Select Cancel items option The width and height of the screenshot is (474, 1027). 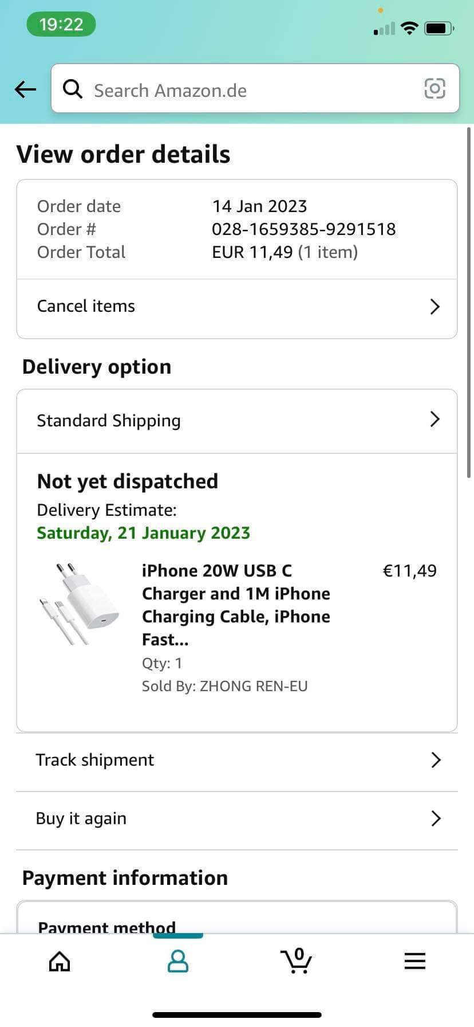point(86,307)
